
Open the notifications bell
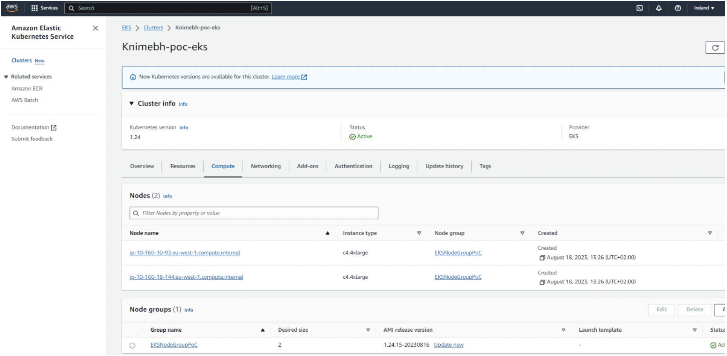click(x=658, y=8)
